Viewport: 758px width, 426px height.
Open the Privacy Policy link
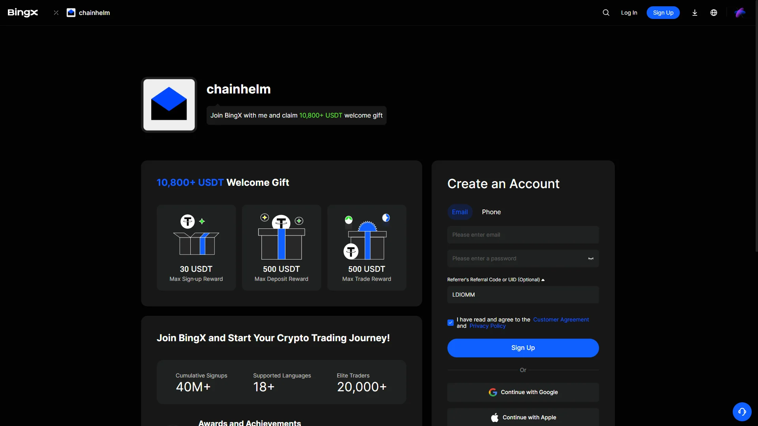(488, 326)
